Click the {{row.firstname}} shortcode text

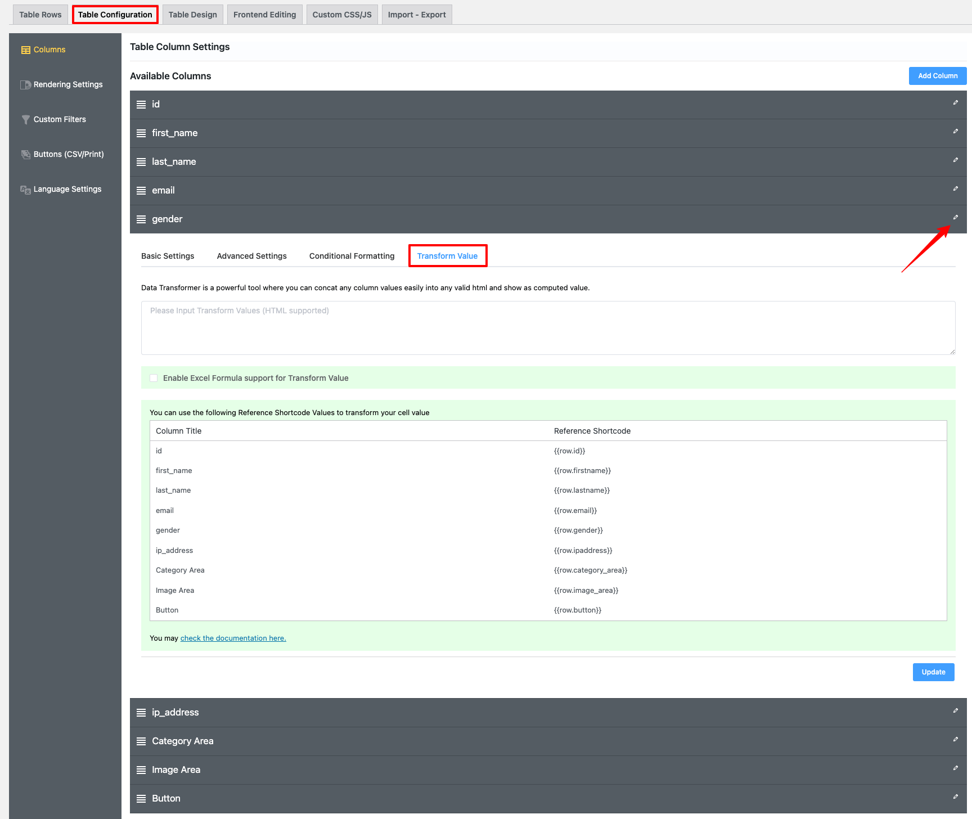pyautogui.click(x=582, y=471)
